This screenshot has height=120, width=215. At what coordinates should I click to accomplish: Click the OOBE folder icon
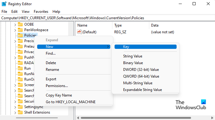(20, 24)
